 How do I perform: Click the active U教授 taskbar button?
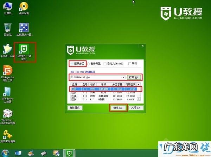(x=69, y=153)
